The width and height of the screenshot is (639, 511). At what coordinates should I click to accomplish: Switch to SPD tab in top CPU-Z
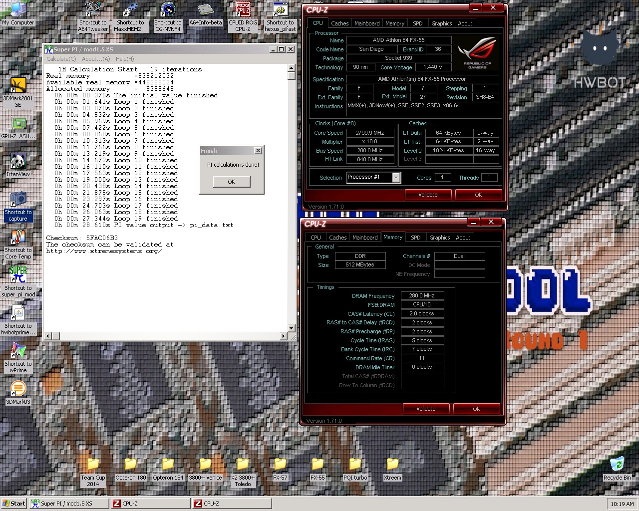coord(418,23)
